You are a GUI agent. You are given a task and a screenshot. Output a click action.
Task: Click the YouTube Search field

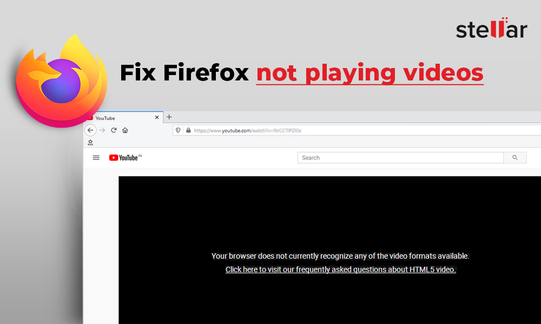pos(400,158)
